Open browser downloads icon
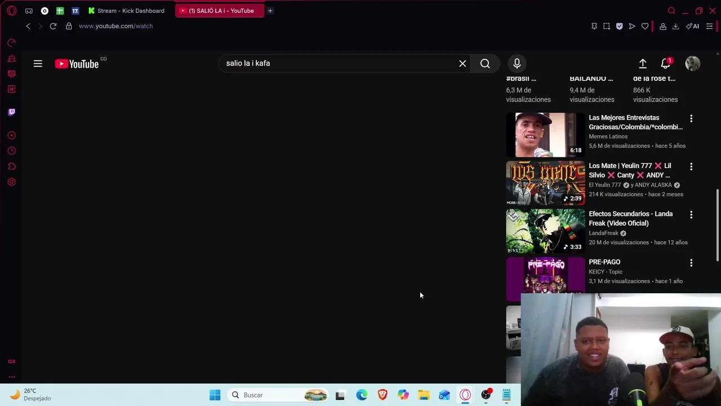 (x=675, y=26)
